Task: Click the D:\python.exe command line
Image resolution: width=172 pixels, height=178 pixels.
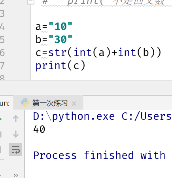Action: coord(102,117)
